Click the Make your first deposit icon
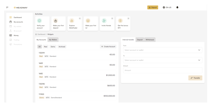 click(x=56, y=21)
